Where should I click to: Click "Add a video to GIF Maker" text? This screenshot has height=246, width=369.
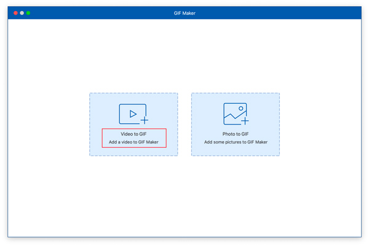point(133,142)
